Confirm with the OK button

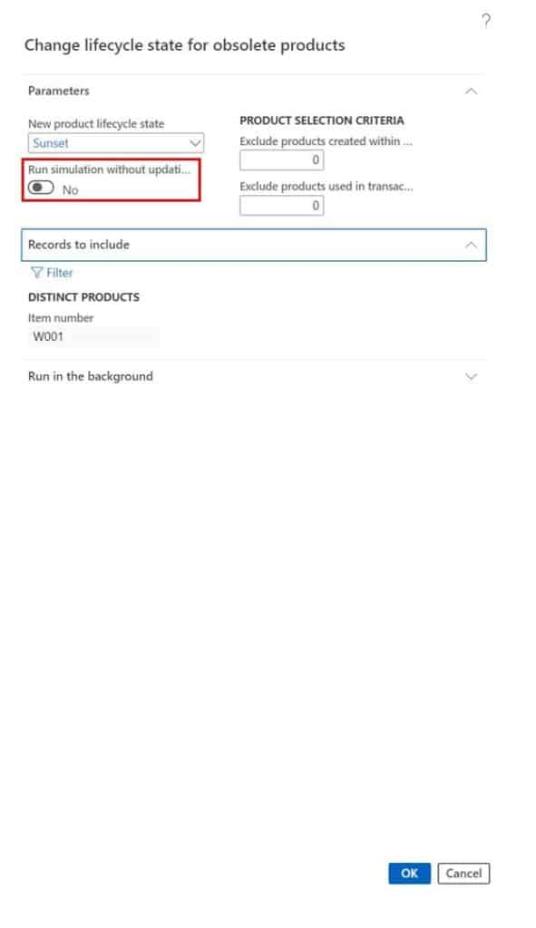pyautogui.click(x=409, y=873)
